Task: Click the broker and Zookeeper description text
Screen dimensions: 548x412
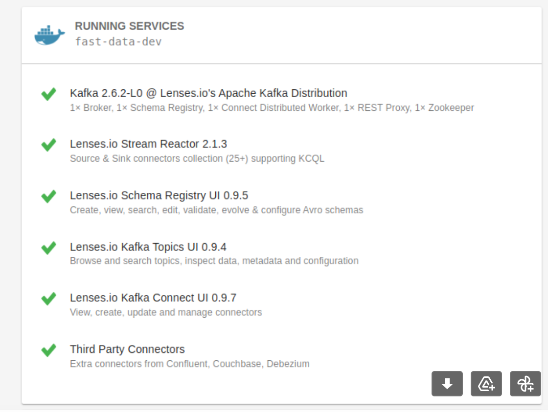Action: (271, 108)
